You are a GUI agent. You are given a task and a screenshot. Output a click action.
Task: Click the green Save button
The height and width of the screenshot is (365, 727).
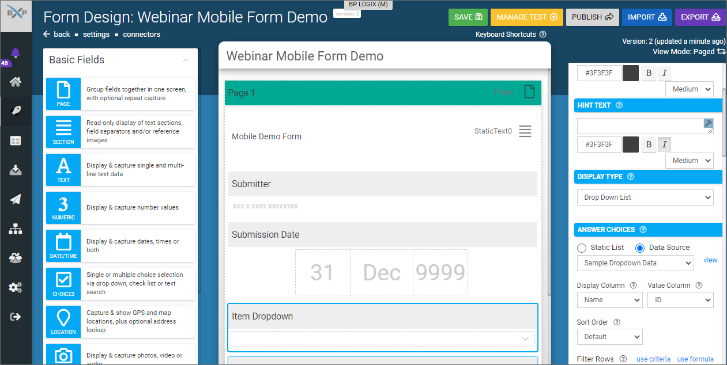[468, 17]
